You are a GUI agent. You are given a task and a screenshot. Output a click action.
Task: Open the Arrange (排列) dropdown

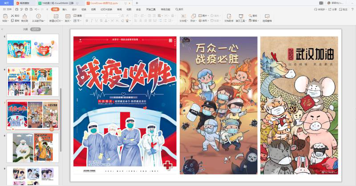[x=203, y=20]
